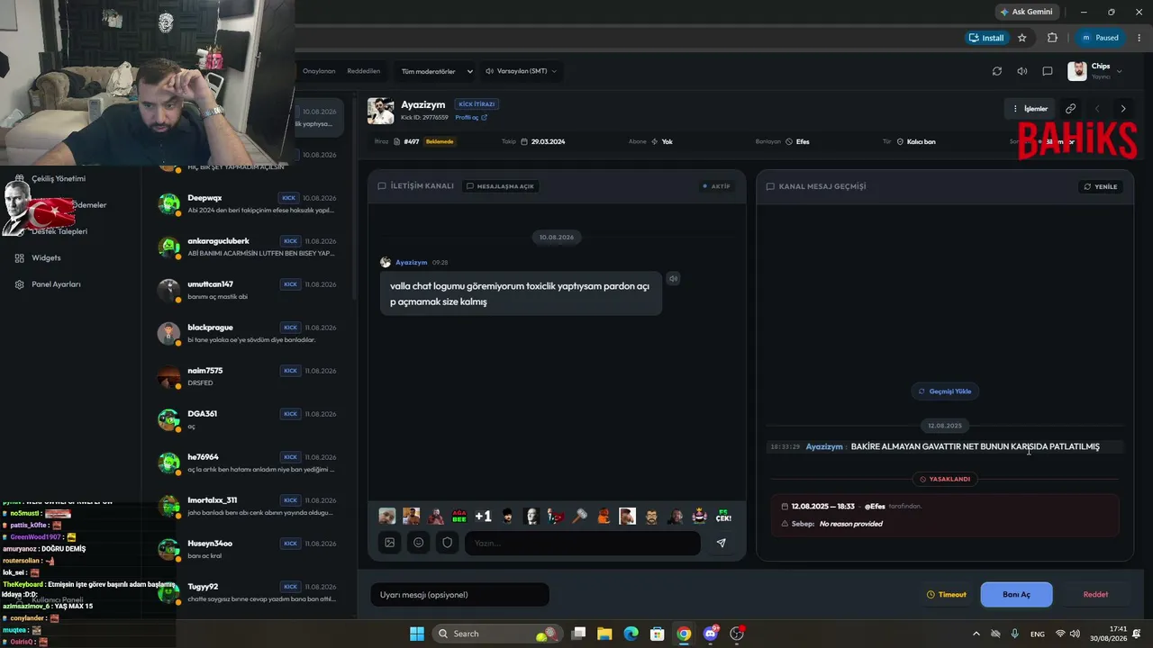This screenshot has width=1153, height=648.
Task: Select DGA361's appeal entry
Action: coord(248,420)
